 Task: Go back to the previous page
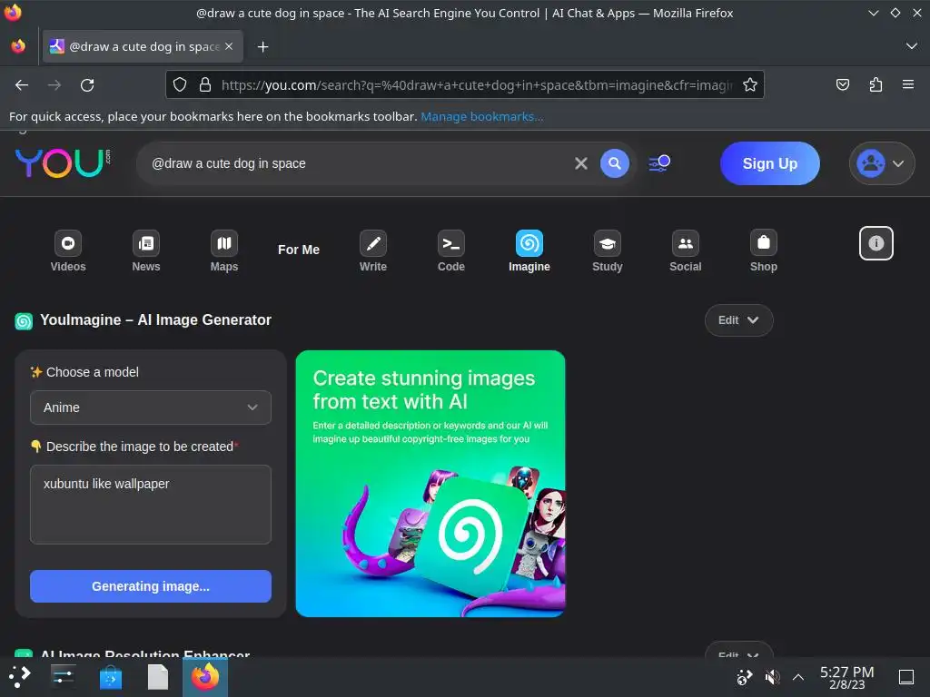pos(22,84)
